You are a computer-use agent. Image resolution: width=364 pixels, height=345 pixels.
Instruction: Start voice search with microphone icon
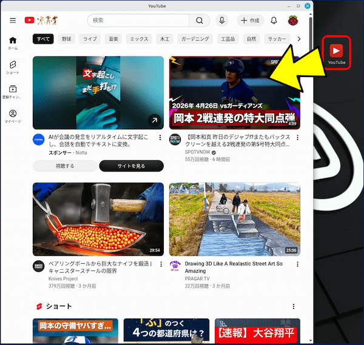pos(222,21)
